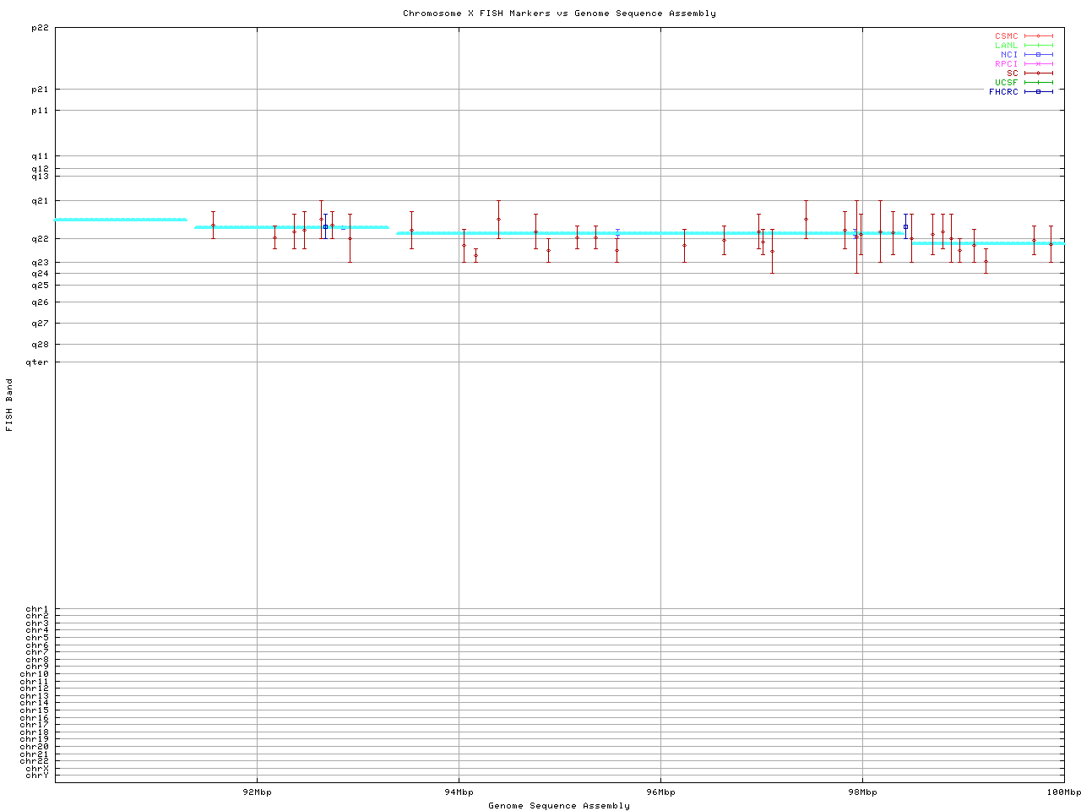Image resolution: width=1081 pixels, height=811 pixels.
Task: Click the LANL green legend marker
Action: click(x=1038, y=46)
